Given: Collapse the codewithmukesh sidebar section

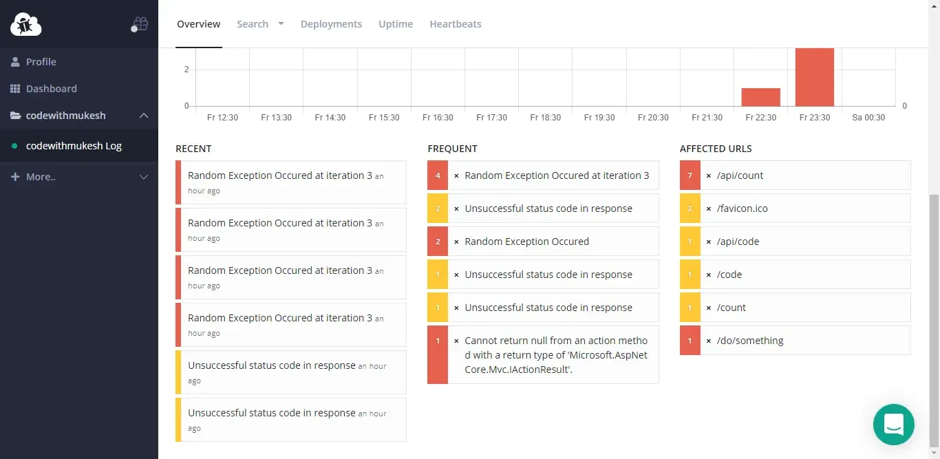Looking at the screenshot, I should pos(144,116).
